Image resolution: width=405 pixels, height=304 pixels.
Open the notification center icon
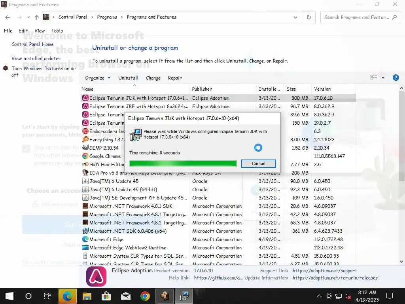click(390, 296)
